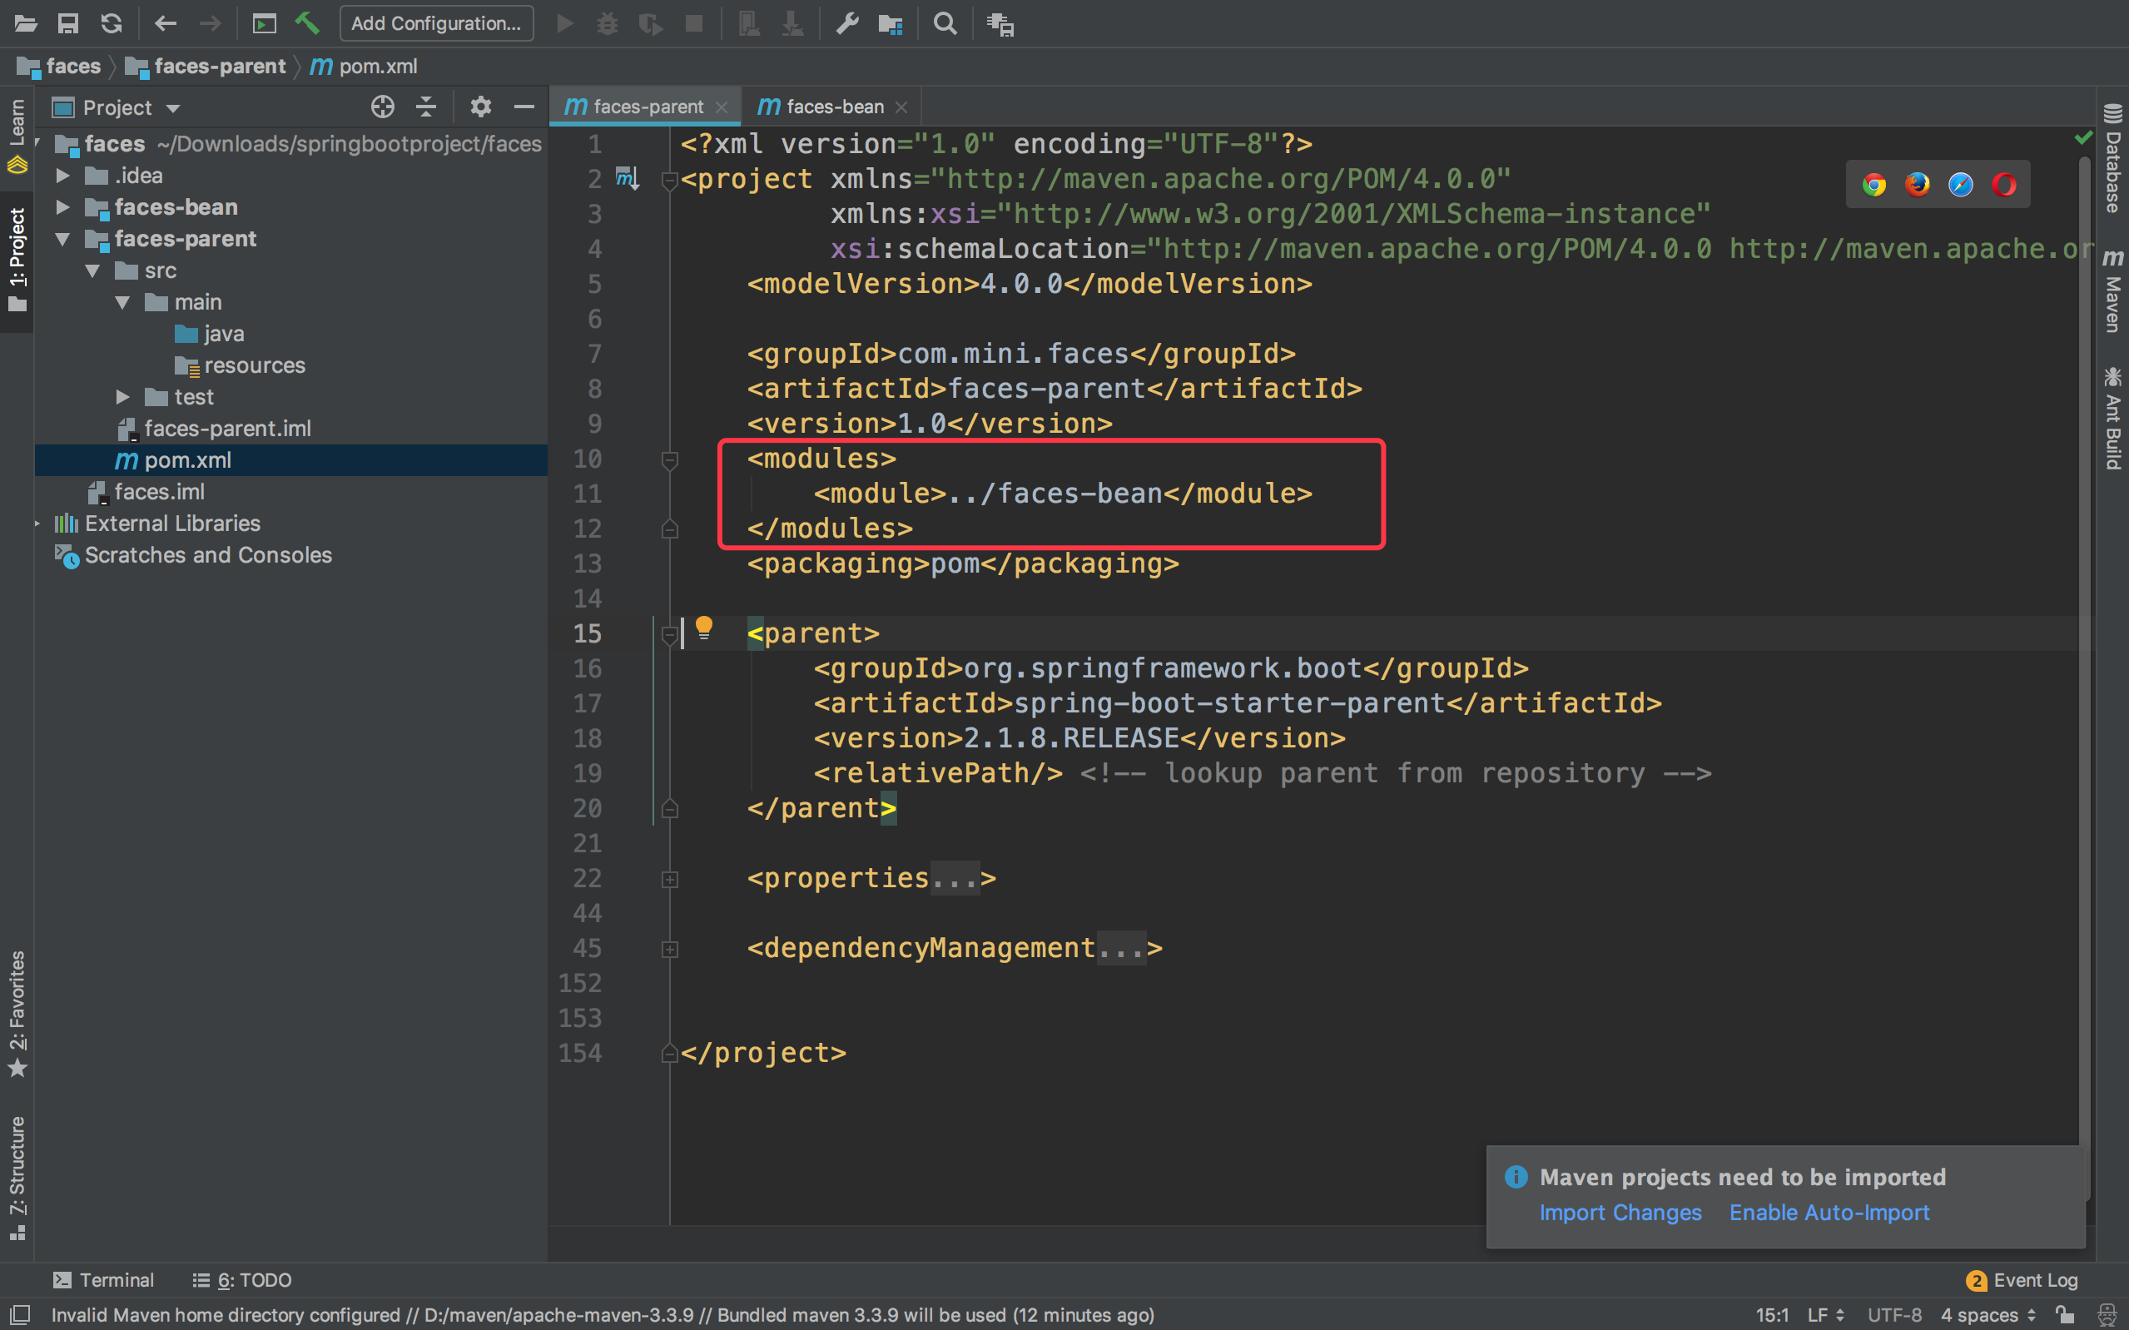Expand the faces-bean folder
Viewport: 2129px width, 1330px height.
click(62, 207)
